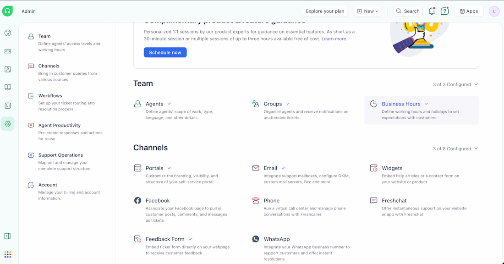Viewport: 504px width, 264px height.
Task: Click the Explore your plan button
Action: click(325, 11)
